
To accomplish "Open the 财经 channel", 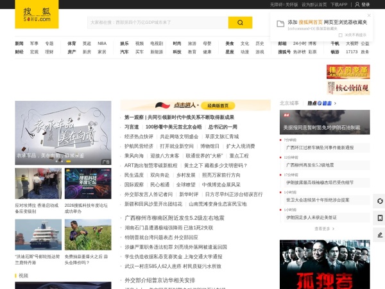I will [x=19, y=52].
